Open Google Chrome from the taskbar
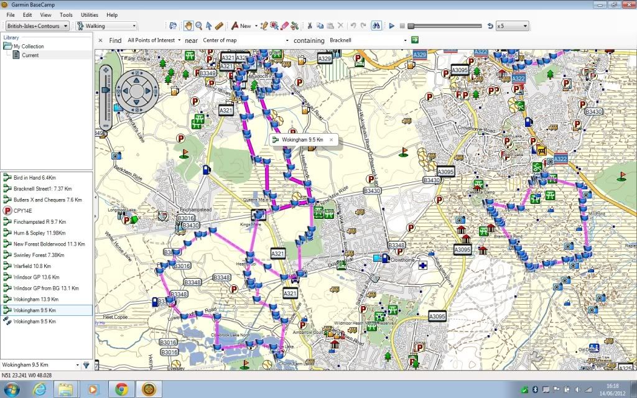This screenshot has height=398, width=637. 121,389
